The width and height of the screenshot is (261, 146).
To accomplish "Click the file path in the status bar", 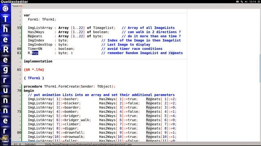I will 92,144.
